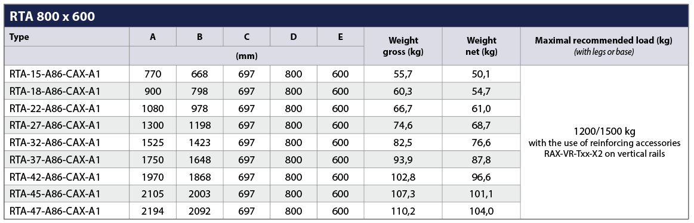Select the RTA-27-A86-CAX-A1 row label
694x223 pixels.
pos(55,126)
